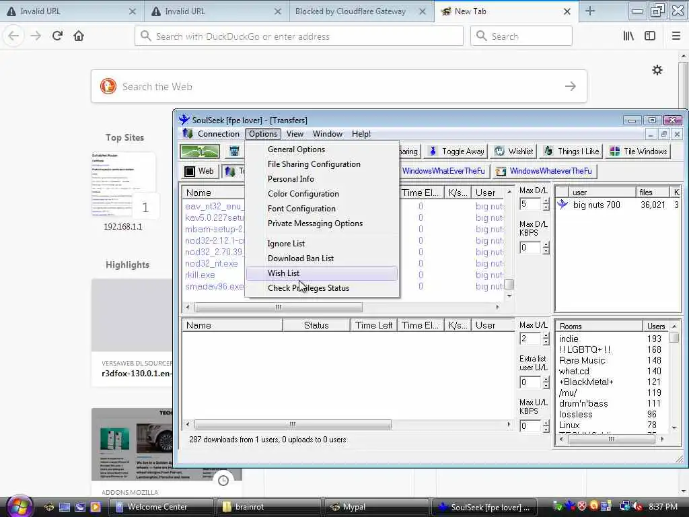Open browser hamburger menu
This screenshot has width=689, height=517.
tap(676, 36)
